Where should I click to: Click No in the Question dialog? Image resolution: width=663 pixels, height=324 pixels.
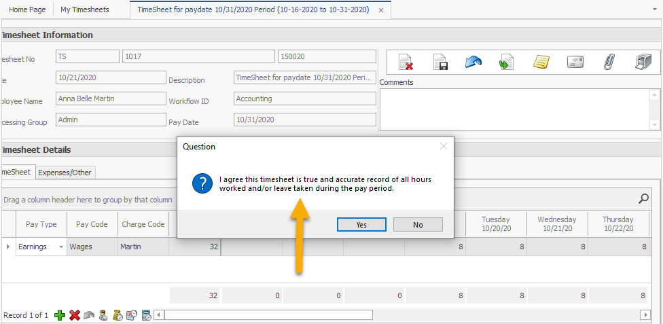coord(418,225)
